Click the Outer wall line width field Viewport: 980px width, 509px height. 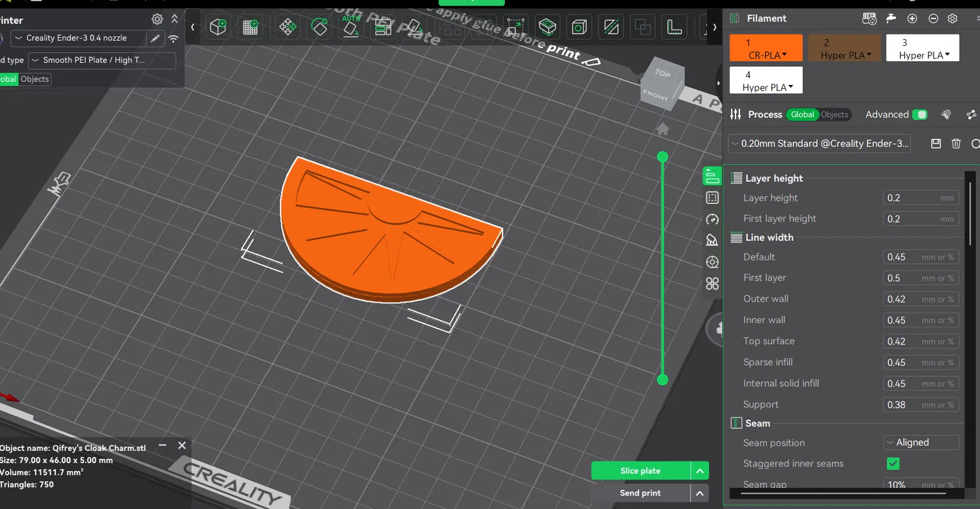tap(921, 299)
